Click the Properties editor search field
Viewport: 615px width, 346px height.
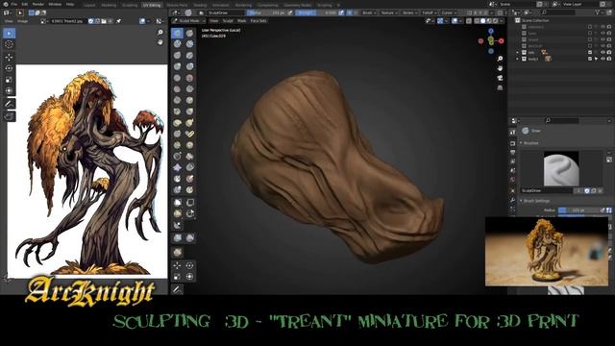pyautogui.click(x=561, y=120)
